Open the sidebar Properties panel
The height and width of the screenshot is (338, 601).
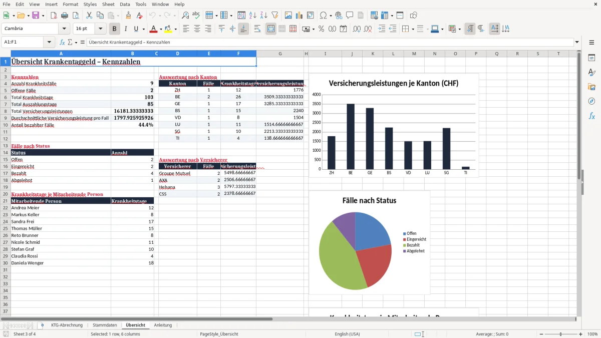click(591, 58)
